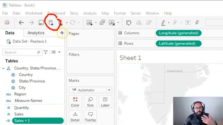
Task: Click the Tableau start page logo icon
Action: pos(7,22)
